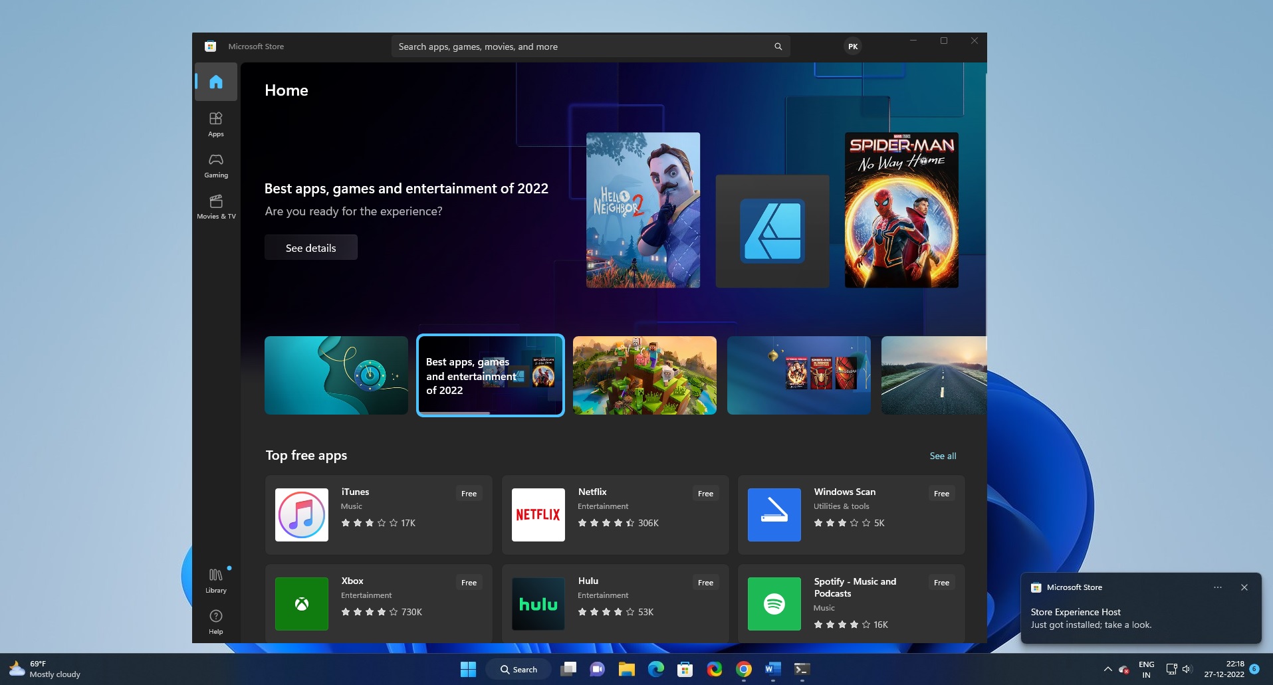Open Microsoft Edge from the taskbar
This screenshot has width=1273, height=685.
[x=655, y=669]
